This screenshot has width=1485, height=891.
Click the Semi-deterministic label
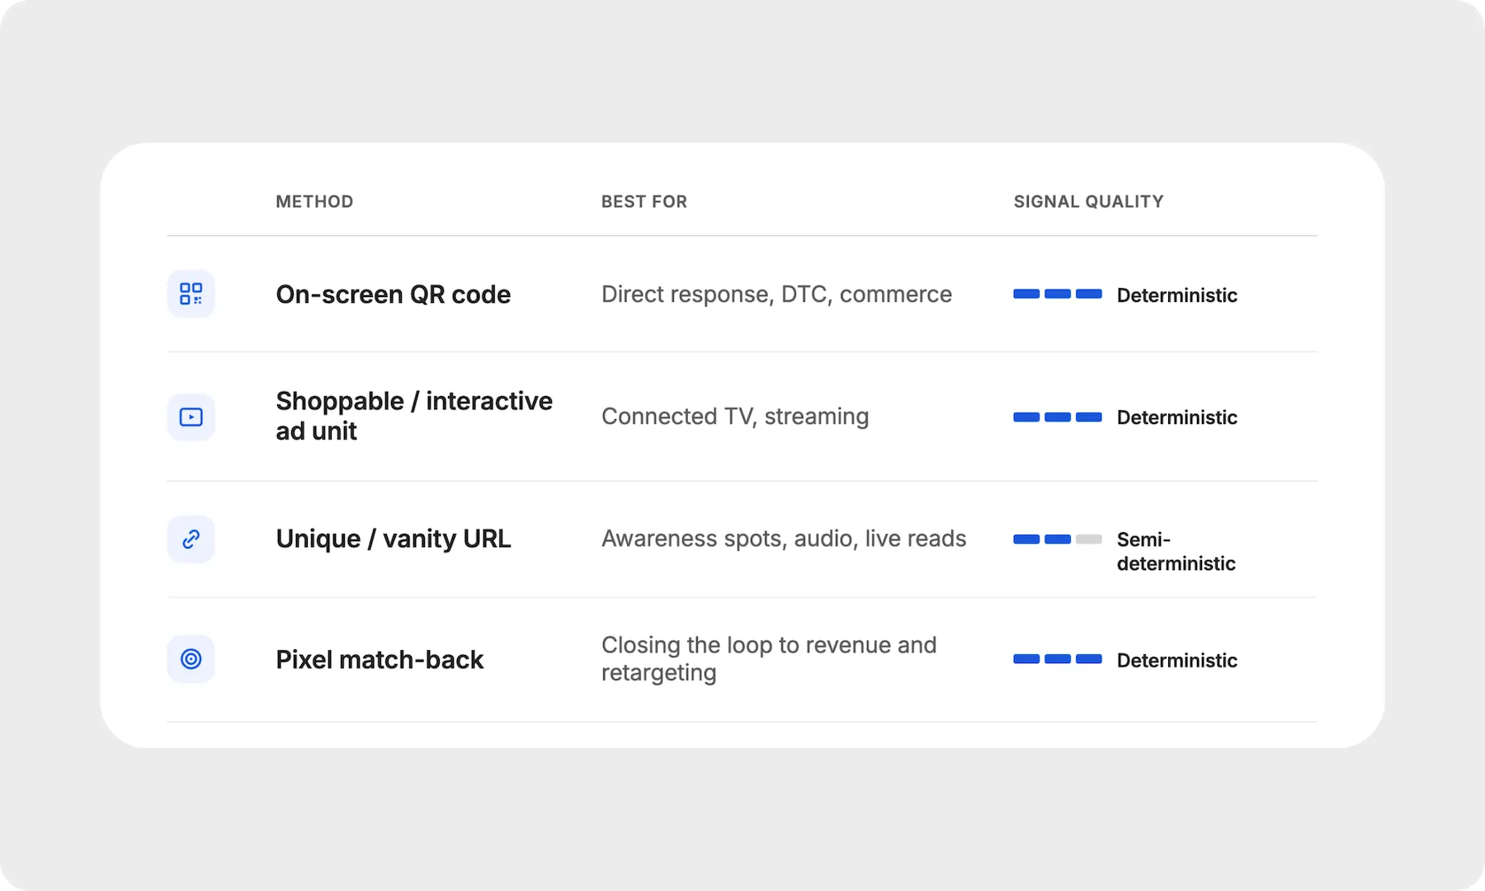(x=1176, y=551)
